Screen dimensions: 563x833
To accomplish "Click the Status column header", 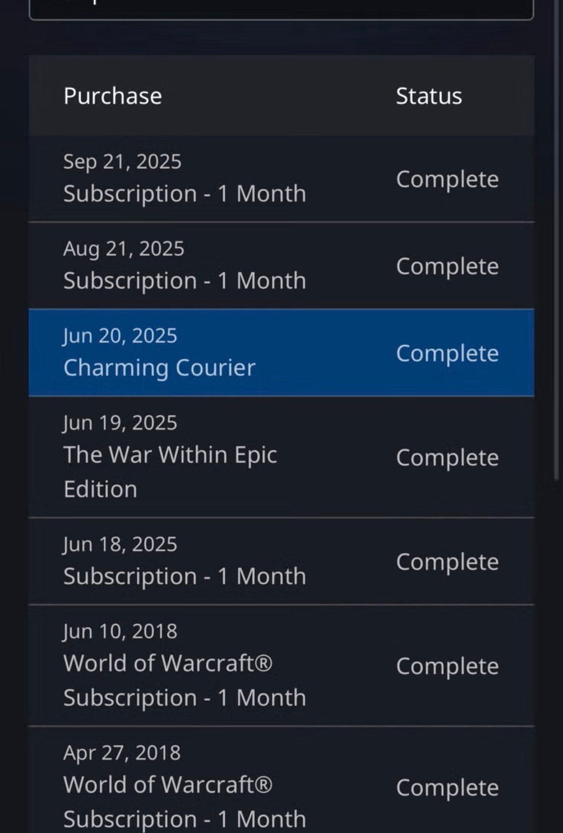I will [x=429, y=96].
